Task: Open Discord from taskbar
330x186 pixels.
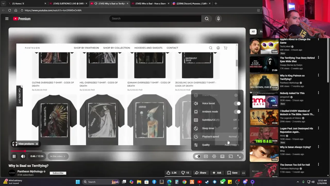Action: [x=245, y=182]
